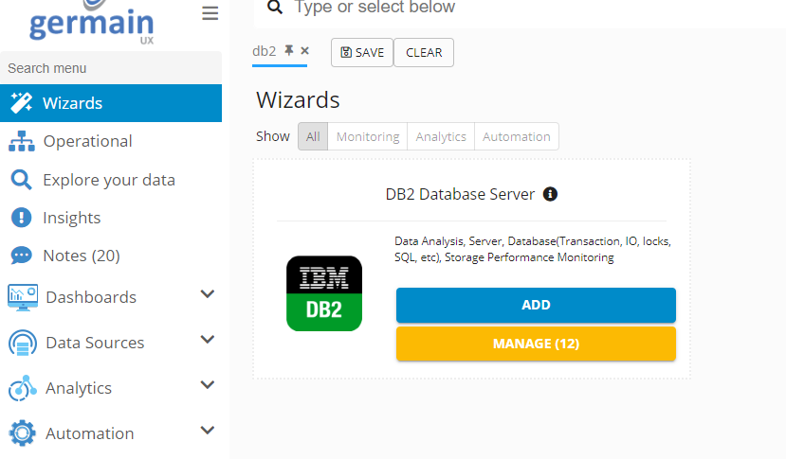Click the hamburger menu icon
Screen dimensions: 786x459
click(x=210, y=13)
